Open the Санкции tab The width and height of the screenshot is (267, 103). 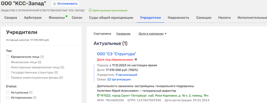pyautogui.click(x=204, y=18)
